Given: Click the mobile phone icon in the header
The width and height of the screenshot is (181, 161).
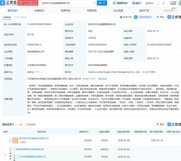Looking at the screenshot, I should point(158,3).
